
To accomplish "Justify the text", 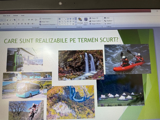I will pyautogui.click(x=28, y=24).
